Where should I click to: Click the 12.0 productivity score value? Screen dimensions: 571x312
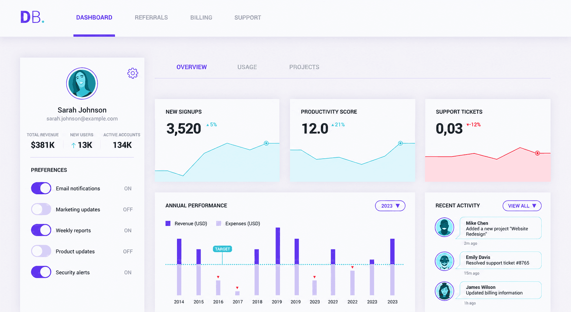pos(315,129)
